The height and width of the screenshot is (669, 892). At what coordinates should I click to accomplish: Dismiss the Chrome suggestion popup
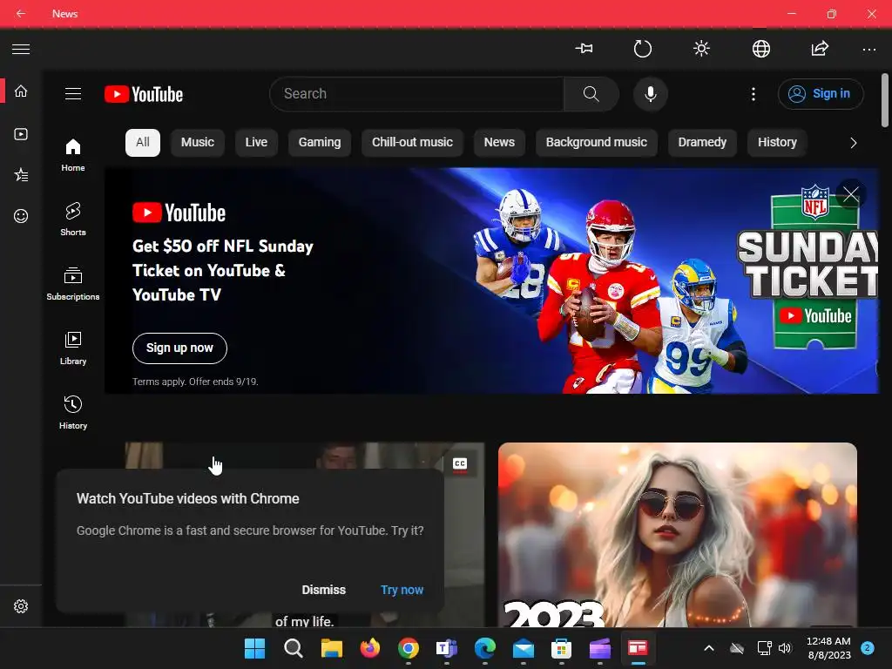324,590
